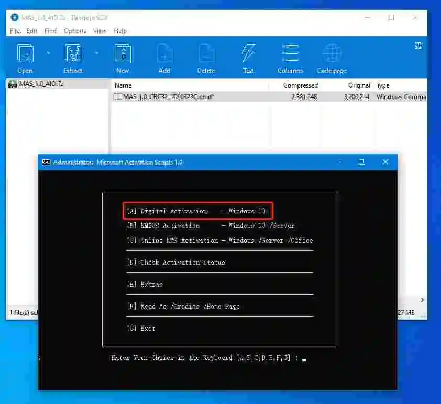Click the Type column header
This screenshot has height=404, width=441.
(383, 85)
